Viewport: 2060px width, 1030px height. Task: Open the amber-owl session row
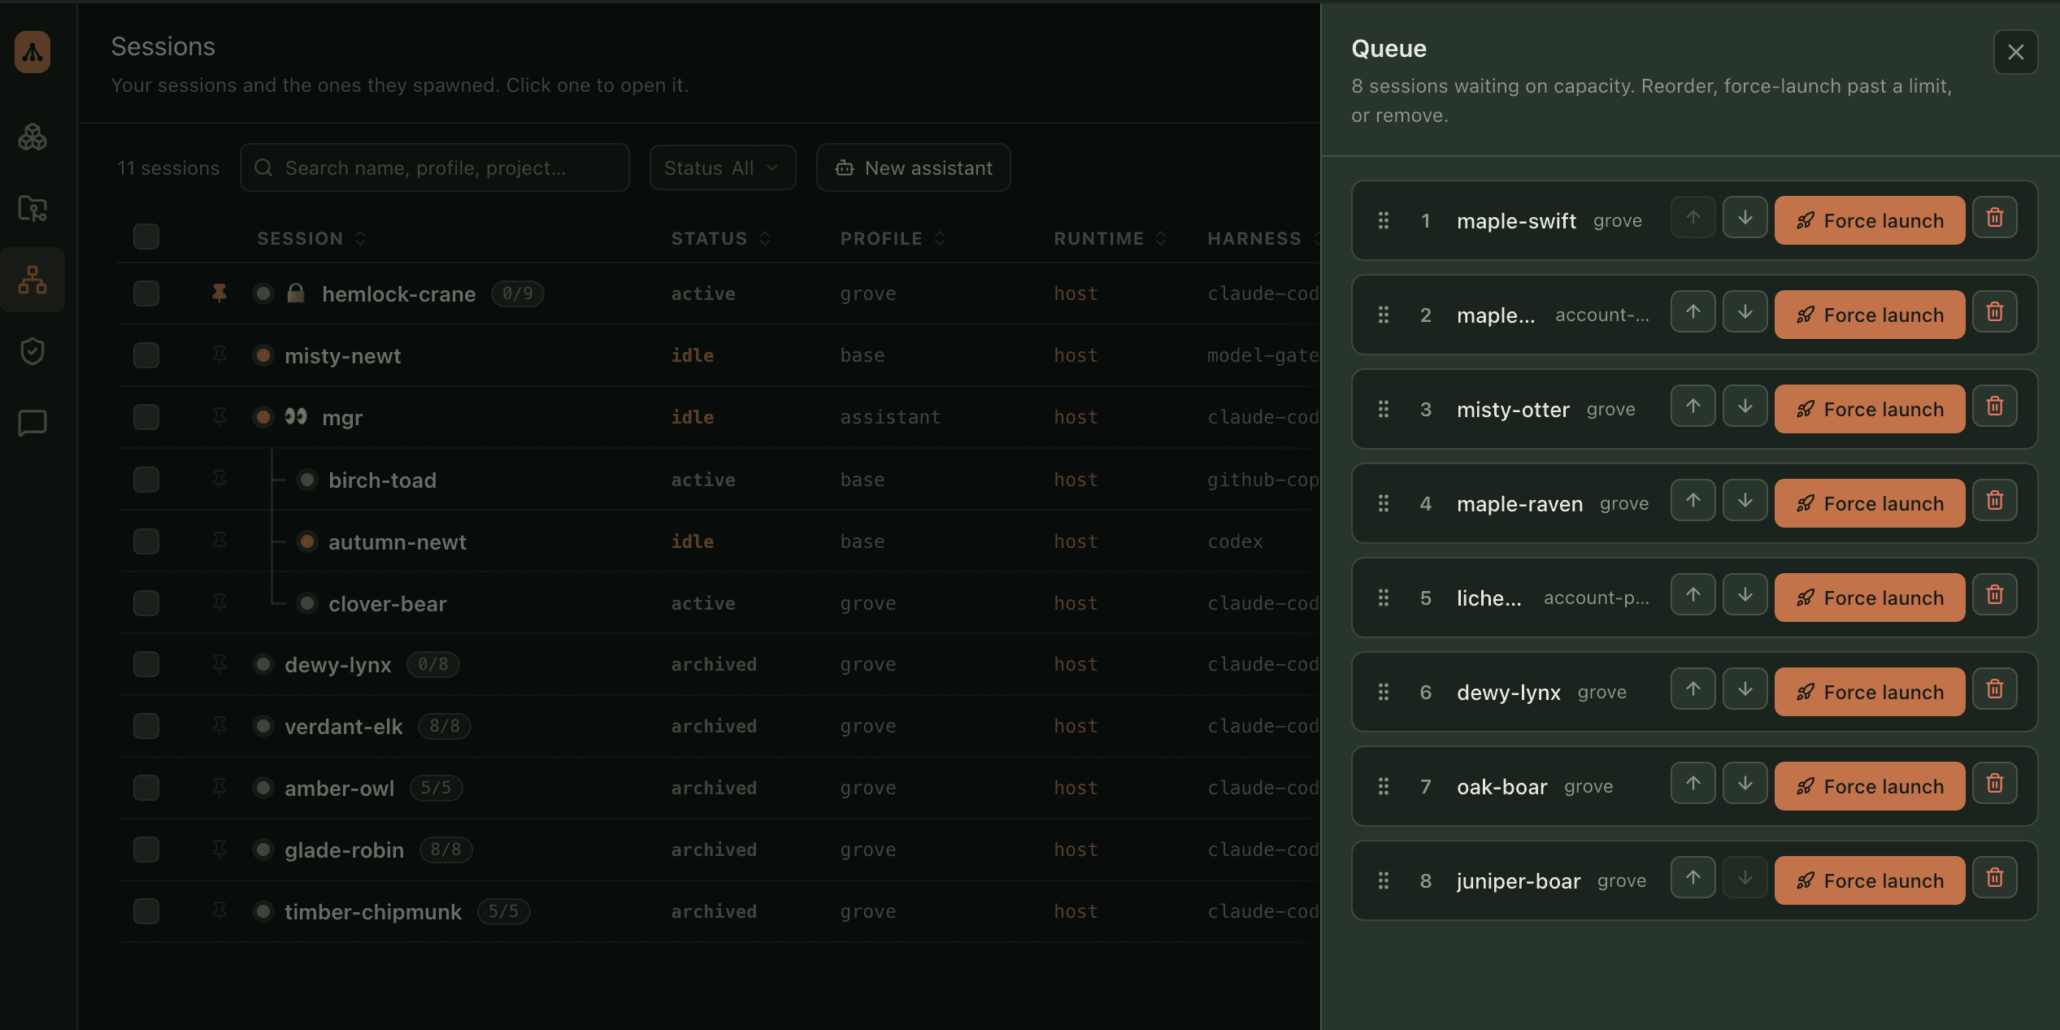click(339, 788)
